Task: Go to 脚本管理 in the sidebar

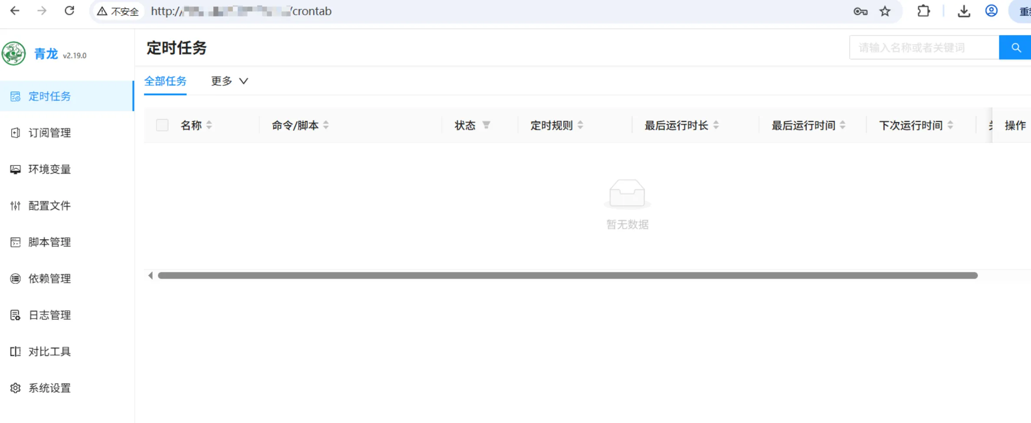Action: coord(49,242)
